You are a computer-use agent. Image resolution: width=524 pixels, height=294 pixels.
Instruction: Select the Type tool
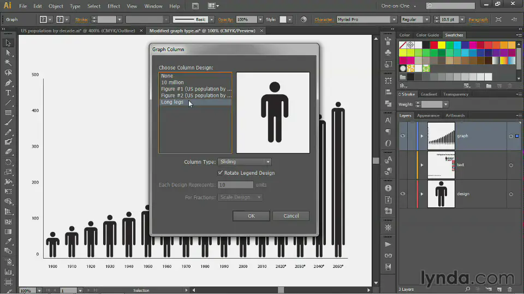[8, 93]
